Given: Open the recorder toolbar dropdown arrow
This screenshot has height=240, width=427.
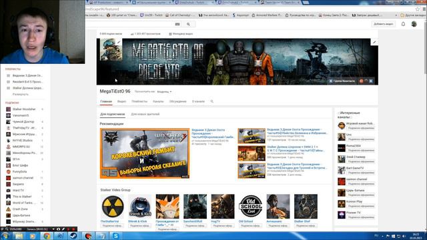Looking at the screenshot, I should (x=53, y=229).
